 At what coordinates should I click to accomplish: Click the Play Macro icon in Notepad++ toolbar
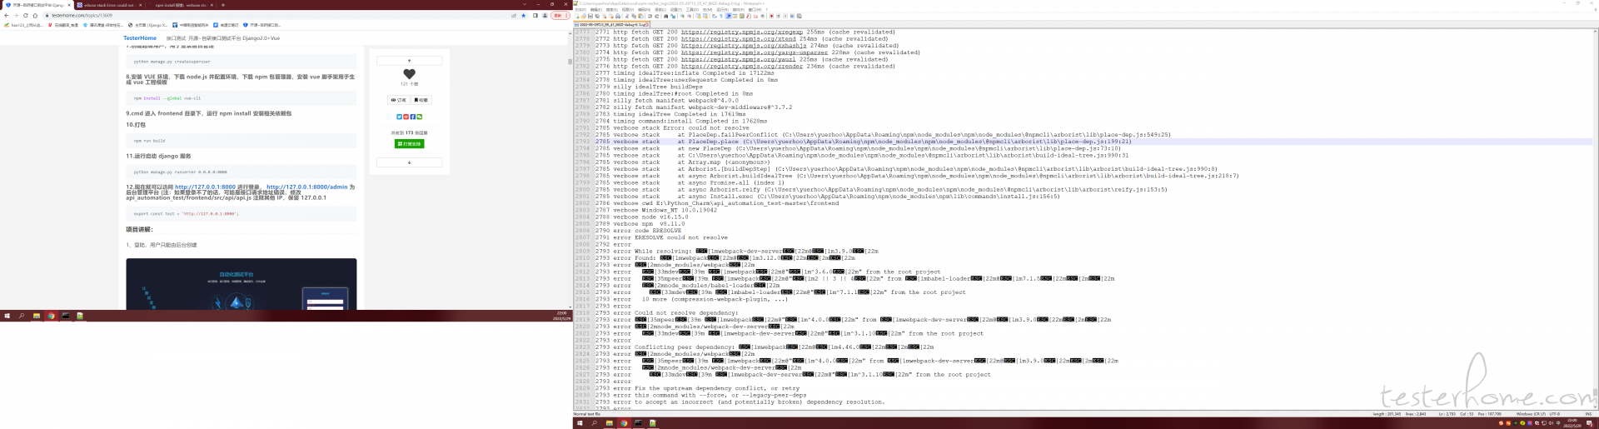tap(785, 16)
